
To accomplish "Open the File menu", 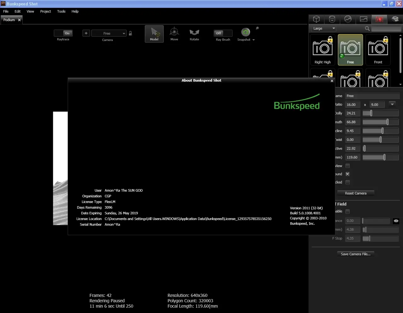I will [x=6, y=11].
